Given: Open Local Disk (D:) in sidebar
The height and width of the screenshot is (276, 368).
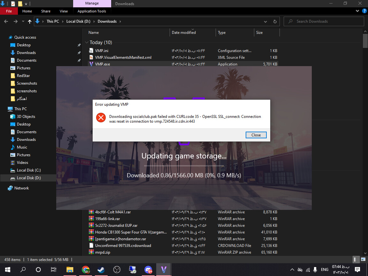Looking at the screenshot, I should coord(29,178).
